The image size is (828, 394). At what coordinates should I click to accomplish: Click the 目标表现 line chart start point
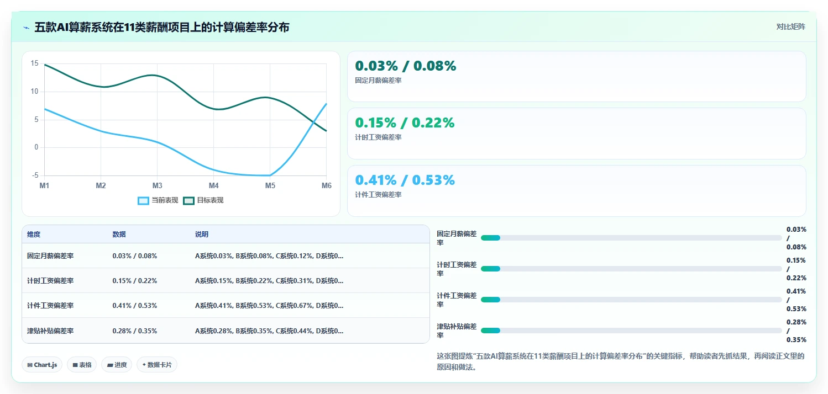click(x=44, y=65)
